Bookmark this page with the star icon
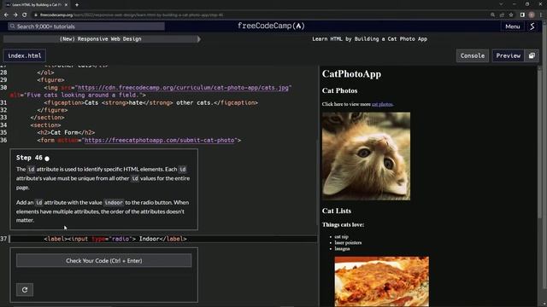The width and height of the screenshot is (547, 307). (x=511, y=15)
